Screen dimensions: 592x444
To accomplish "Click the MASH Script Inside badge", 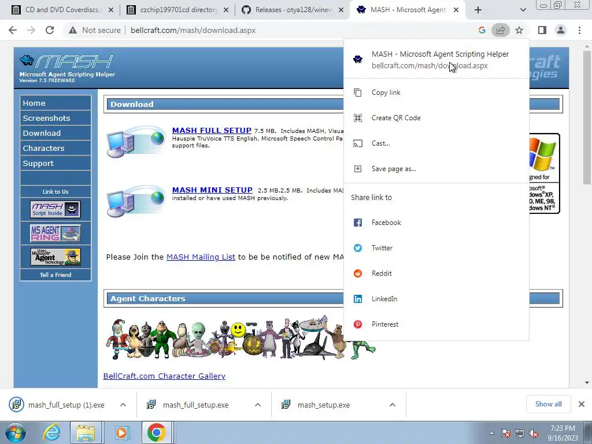I will click(x=55, y=209).
